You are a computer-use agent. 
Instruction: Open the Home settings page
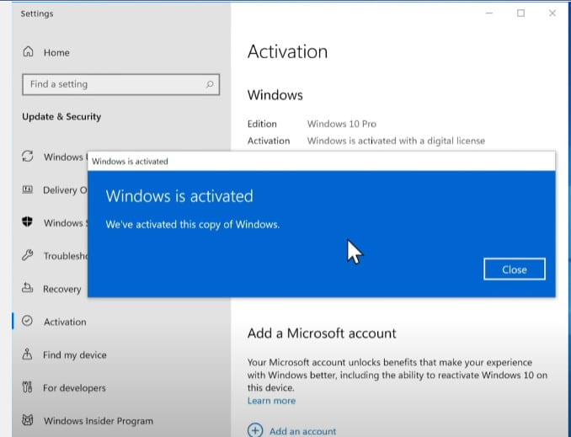(56, 52)
